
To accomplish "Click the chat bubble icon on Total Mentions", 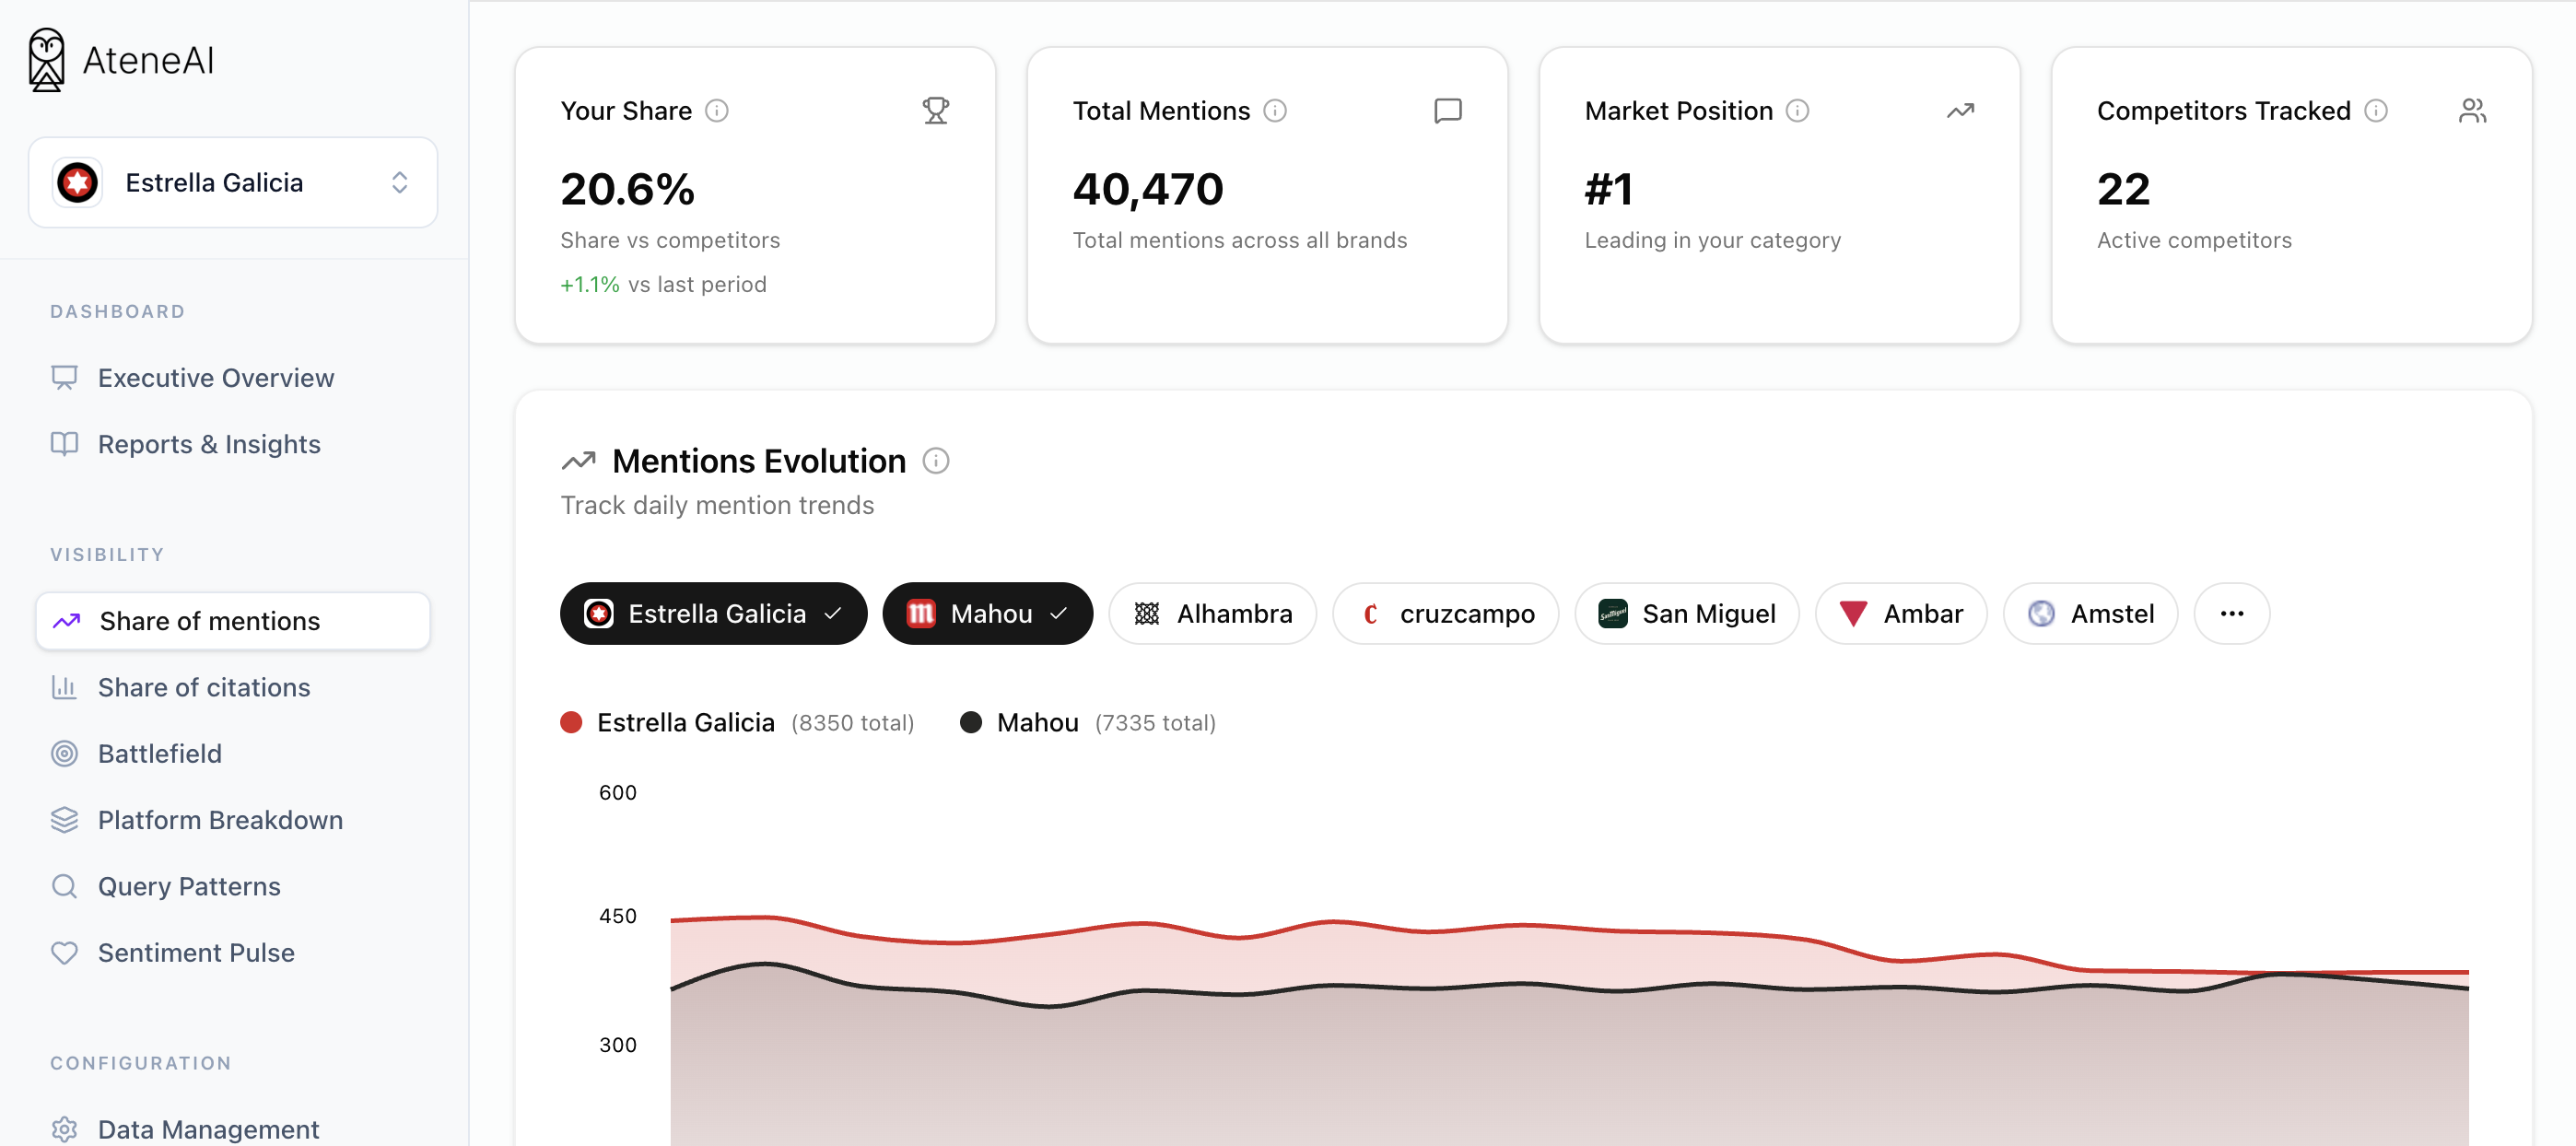I will pos(1447,111).
